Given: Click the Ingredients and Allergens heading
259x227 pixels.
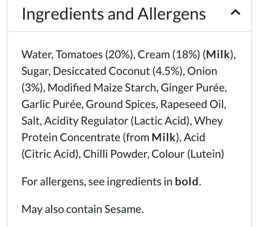Looking at the screenshot, I should (114, 14).
